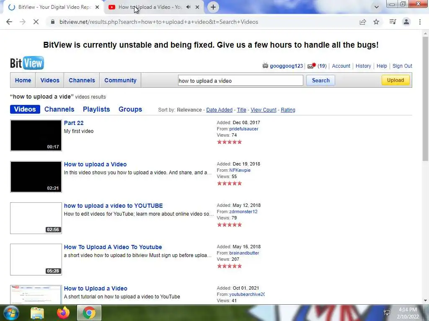Select the Channels results tab

(59, 109)
